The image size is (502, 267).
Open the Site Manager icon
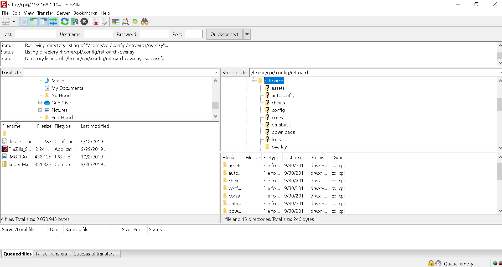[6, 22]
